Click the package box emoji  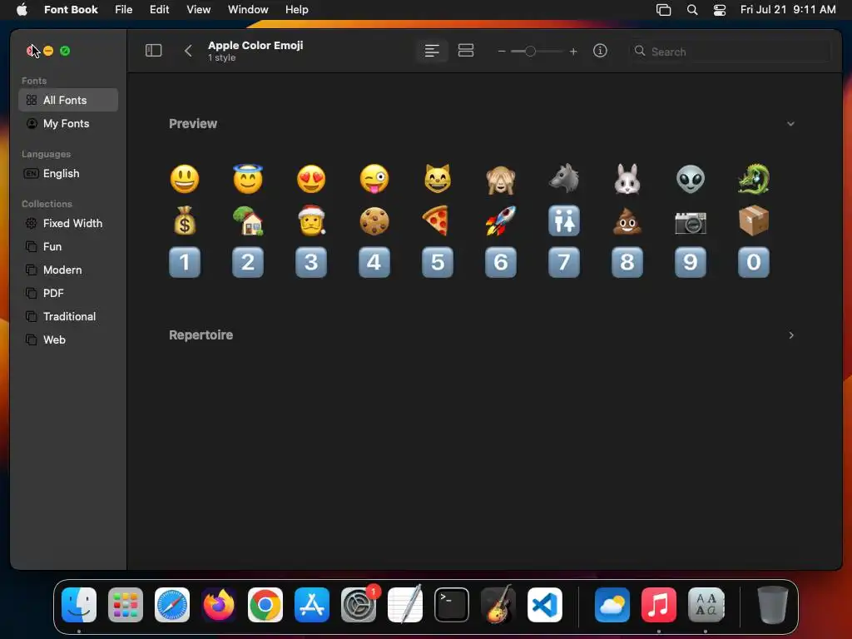(754, 220)
